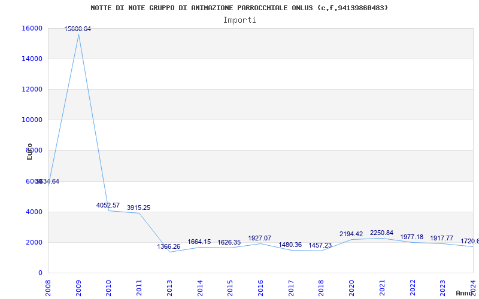
Task: Click the 2015 x-axis year label
Action: pyautogui.click(x=231, y=288)
